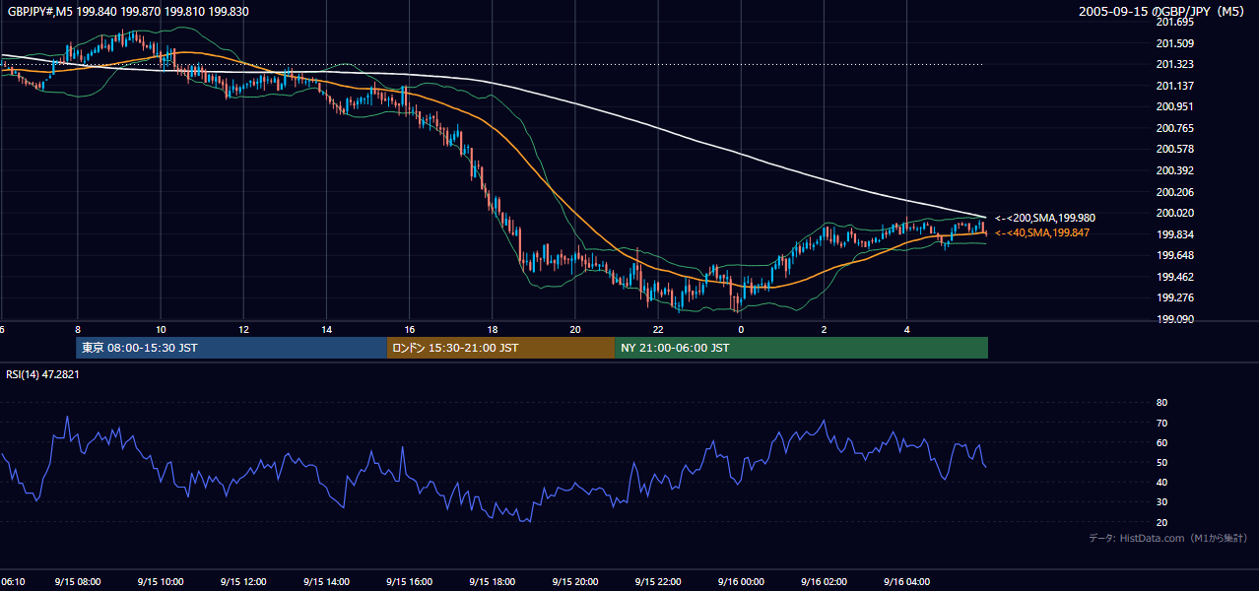
Task: Click price axis value 200.020
Action: [x=1173, y=213]
